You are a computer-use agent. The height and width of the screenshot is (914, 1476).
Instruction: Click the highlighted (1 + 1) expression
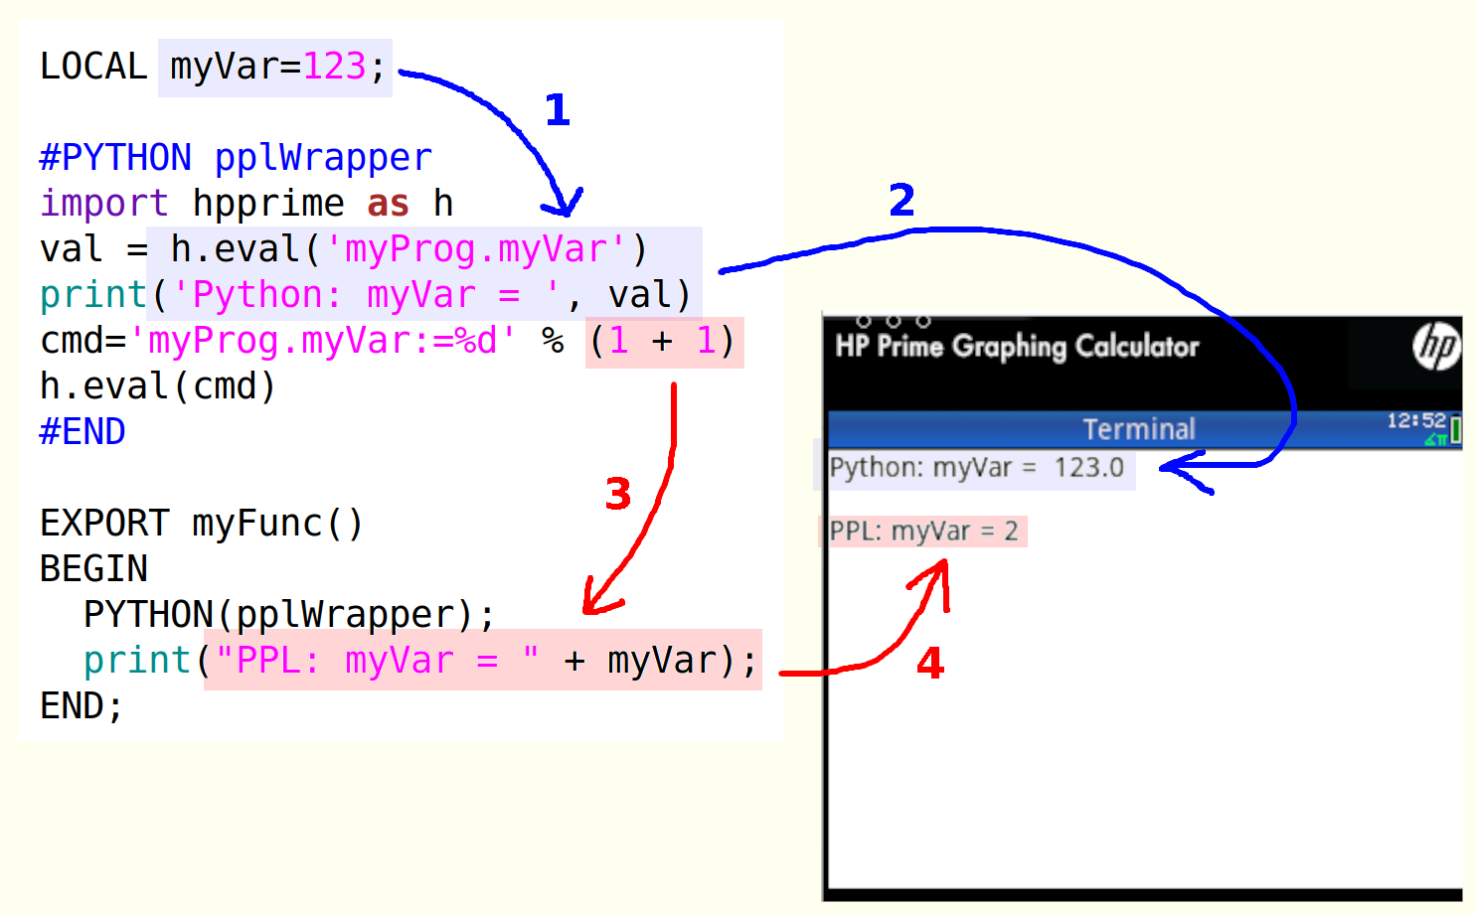pyautogui.click(x=663, y=342)
